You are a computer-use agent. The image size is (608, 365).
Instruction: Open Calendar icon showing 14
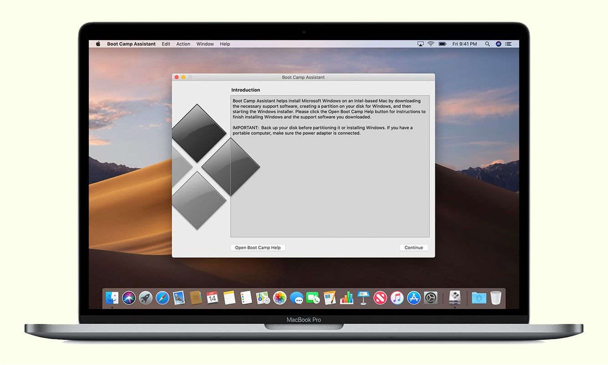[213, 298]
